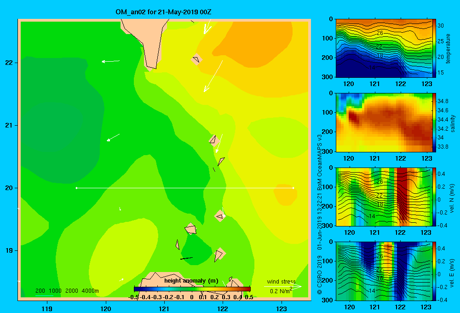This screenshot has width=460, height=313.
Task: Click the "26" isotherm label in temperature panel
Action: [x=380, y=33]
